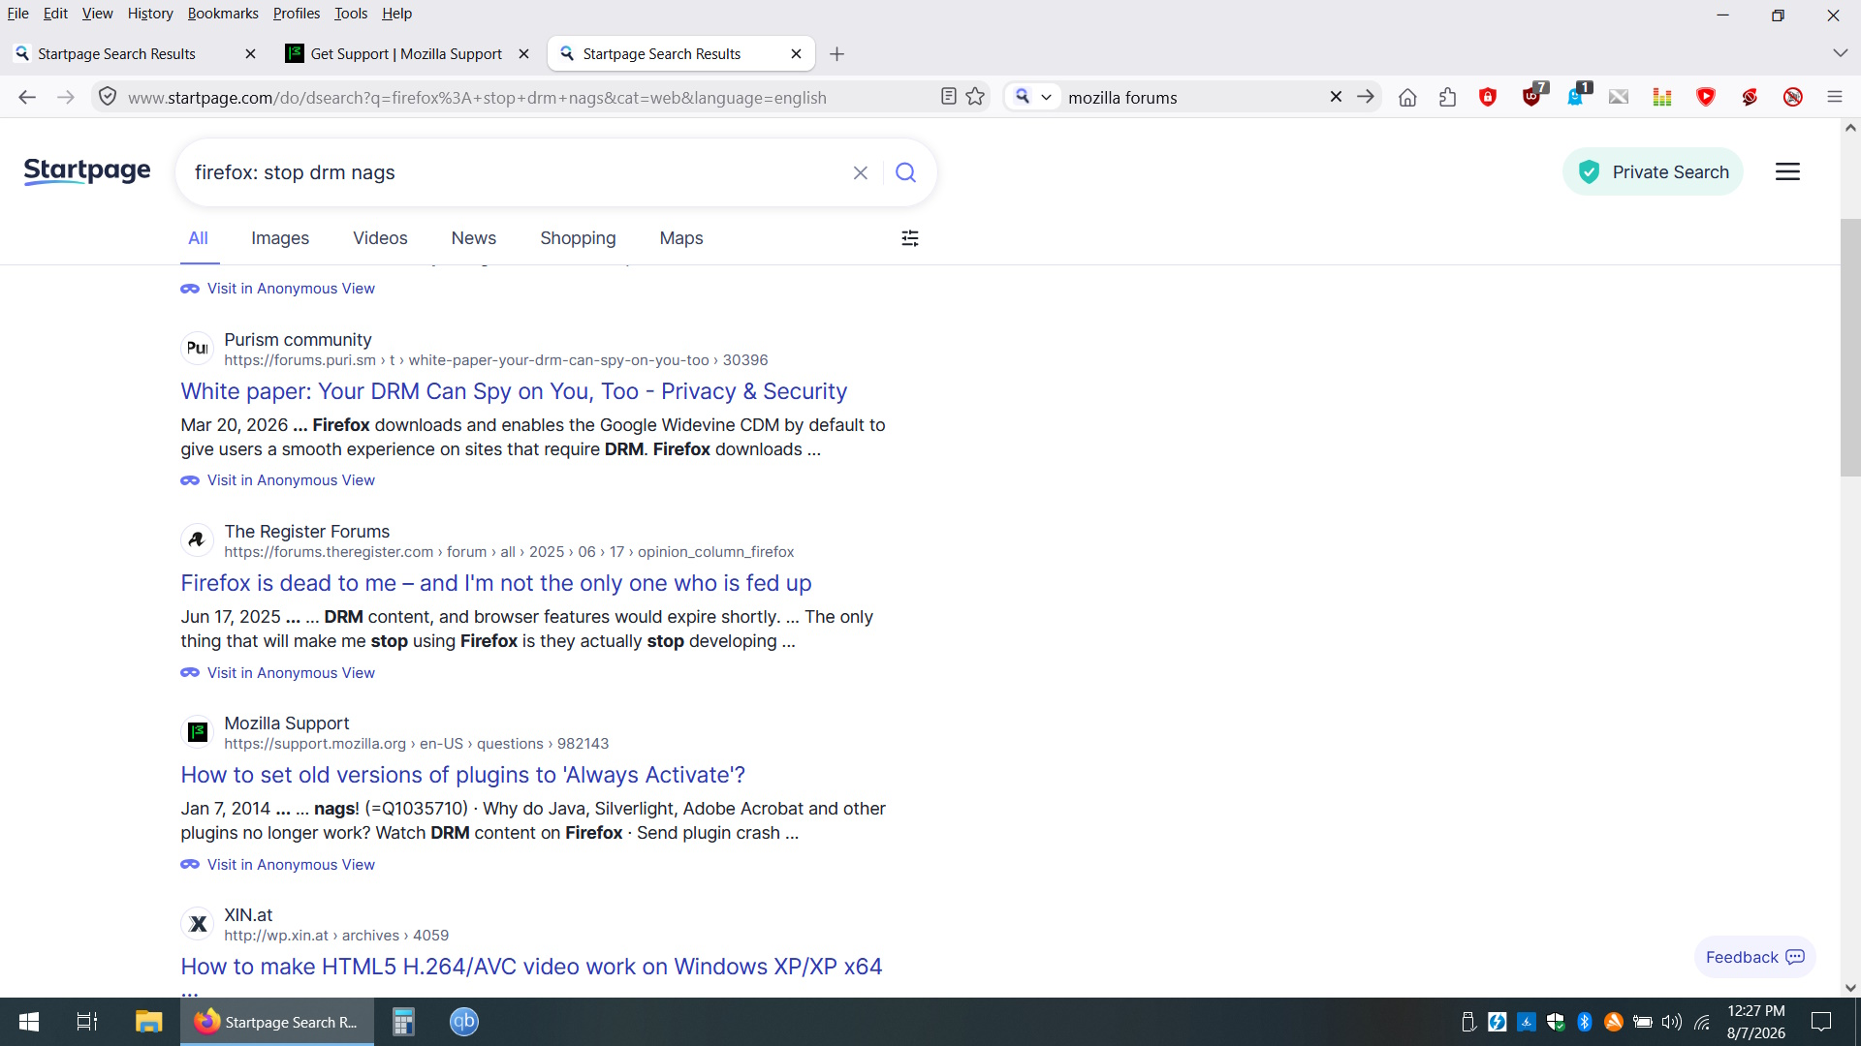Open 'How to set old versions of plugins' result

click(463, 775)
